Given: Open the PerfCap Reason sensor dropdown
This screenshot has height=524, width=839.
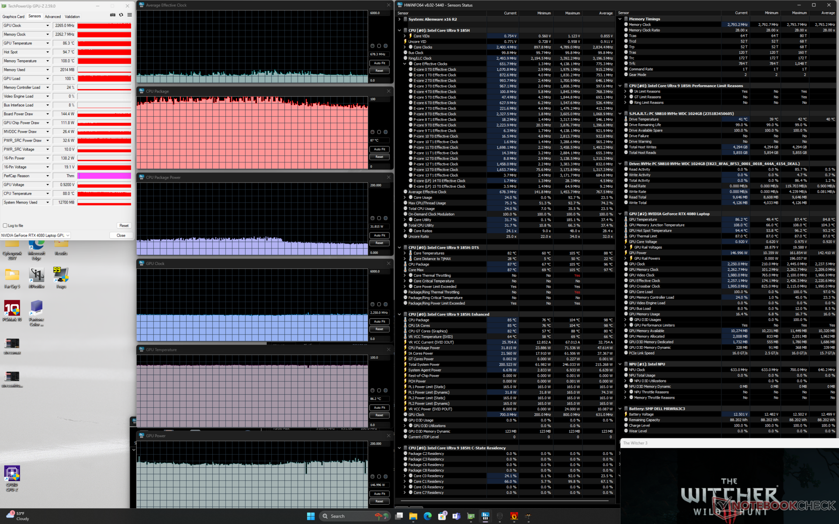Looking at the screenshot, I should click(48, 176).
